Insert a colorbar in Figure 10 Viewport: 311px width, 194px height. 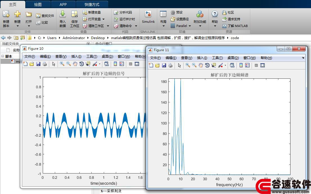[x=115, y=64]
